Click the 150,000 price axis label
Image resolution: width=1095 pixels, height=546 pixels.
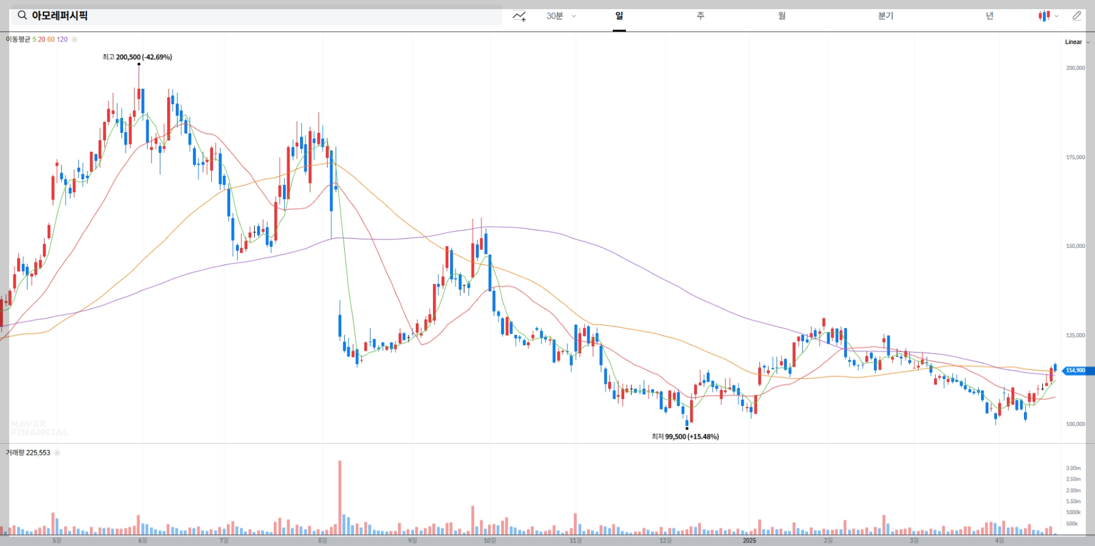click(1075, 246)
